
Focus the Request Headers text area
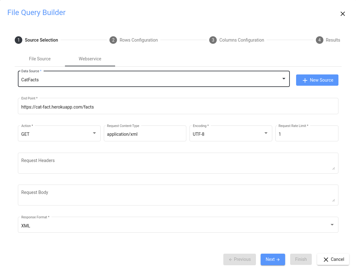(x=178, y=163)
